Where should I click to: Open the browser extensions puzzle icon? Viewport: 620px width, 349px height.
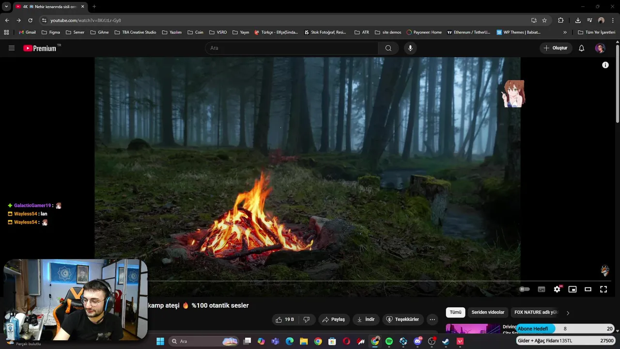pyautogui.click(x=560, y=20)
